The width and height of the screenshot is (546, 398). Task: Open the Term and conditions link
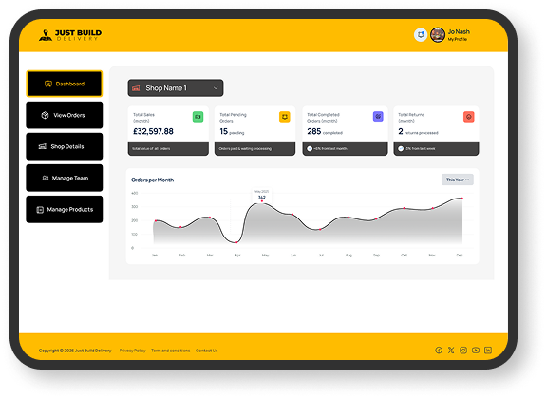pyautogui.click(x=171, y=351)
